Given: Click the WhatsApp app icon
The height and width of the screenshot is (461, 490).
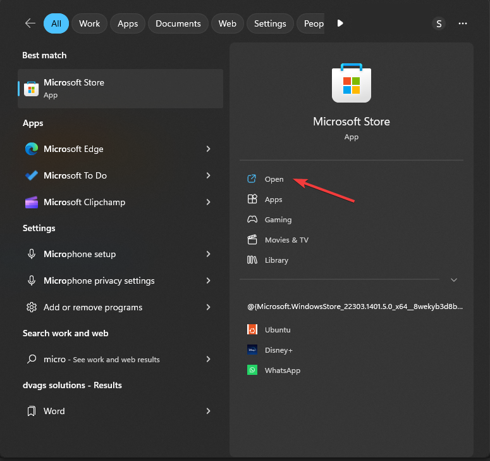Looking at the screenshot, I should click(252, 370).
